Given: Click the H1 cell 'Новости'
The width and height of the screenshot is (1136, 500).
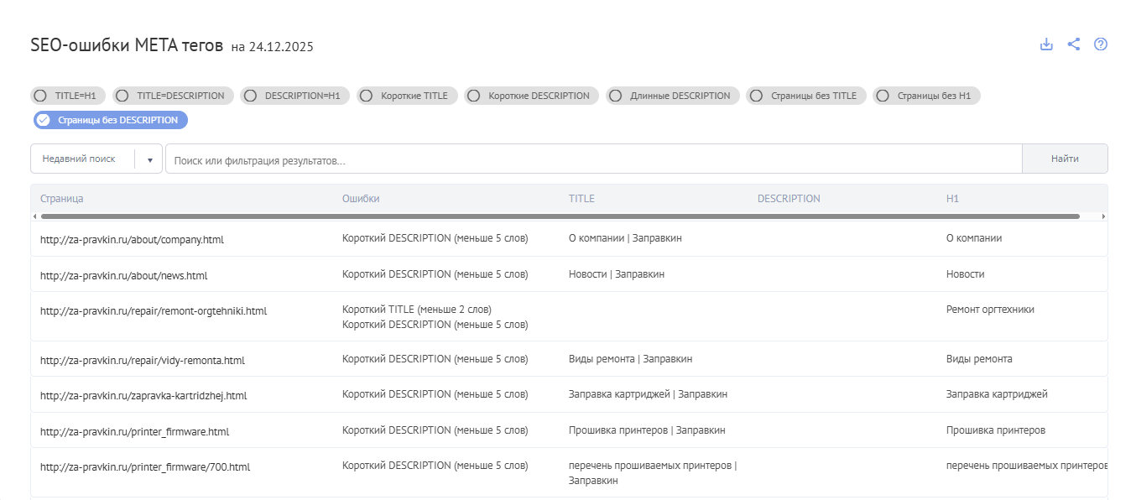Looking at the screenshot, I should [x=966, y=274].
